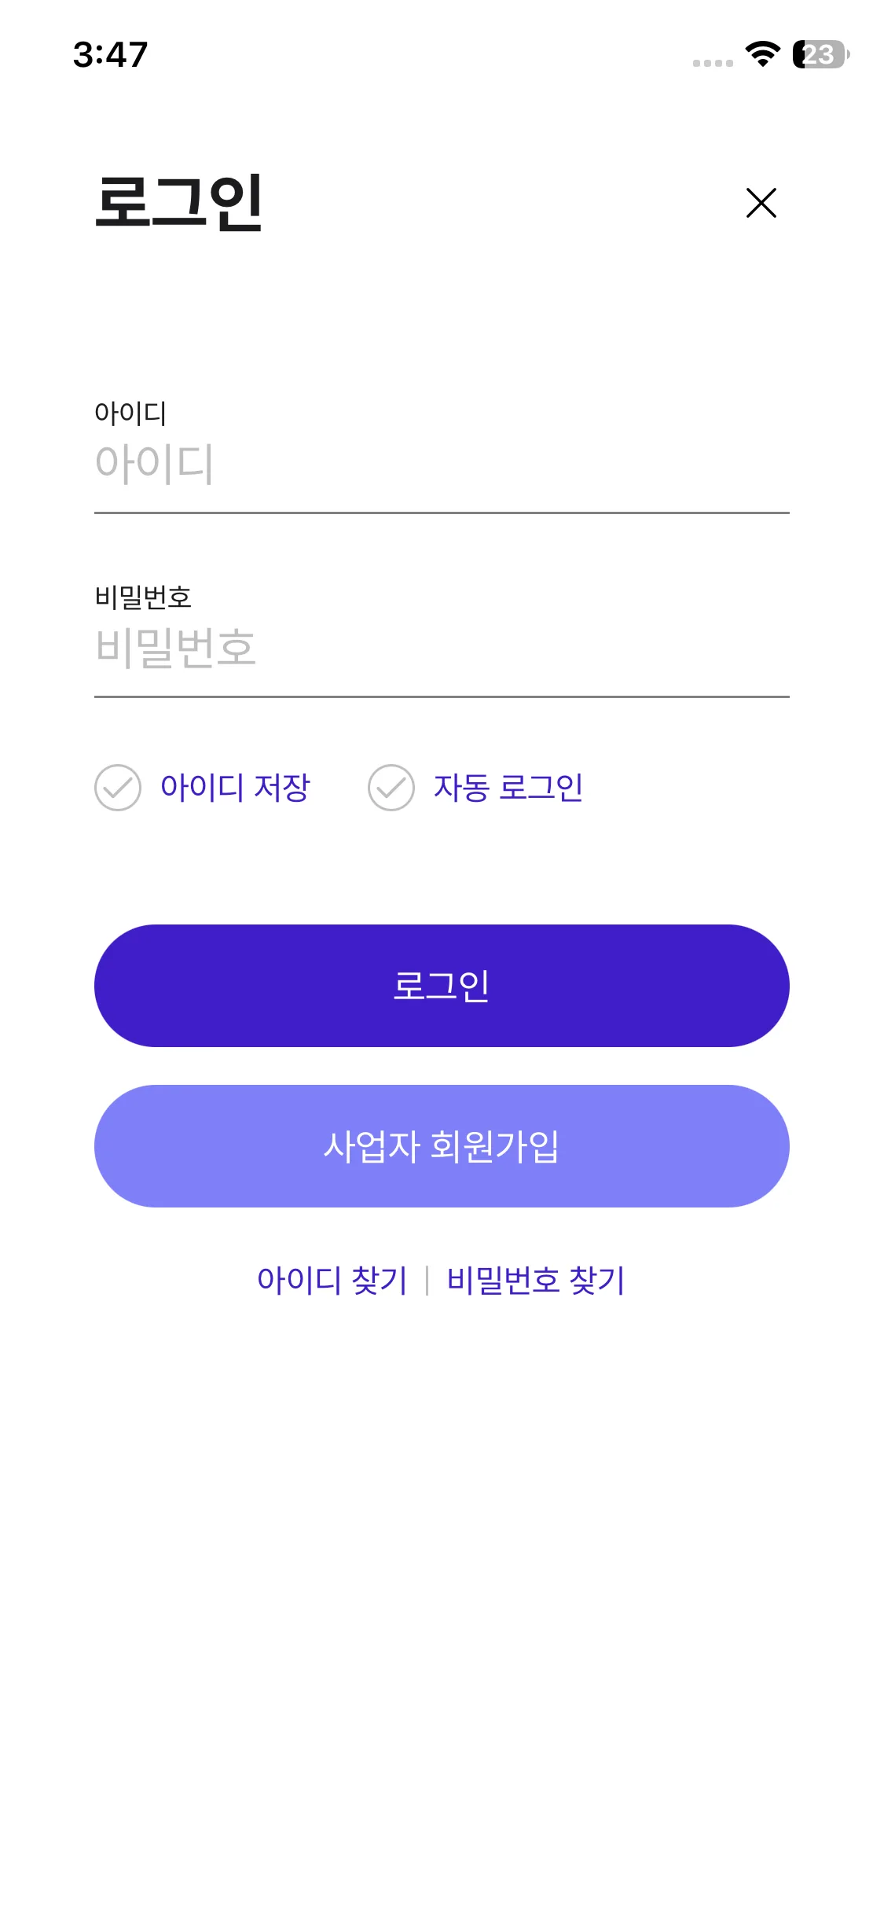
Task: Tap the underline beneath the 아이디 field
Action: (x=442, y=513)
